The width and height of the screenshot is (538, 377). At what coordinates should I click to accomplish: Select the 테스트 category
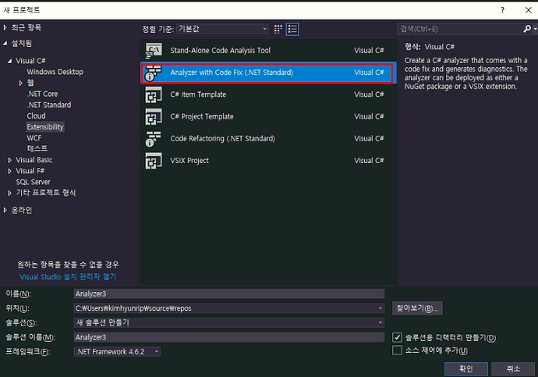click(37, 148)
